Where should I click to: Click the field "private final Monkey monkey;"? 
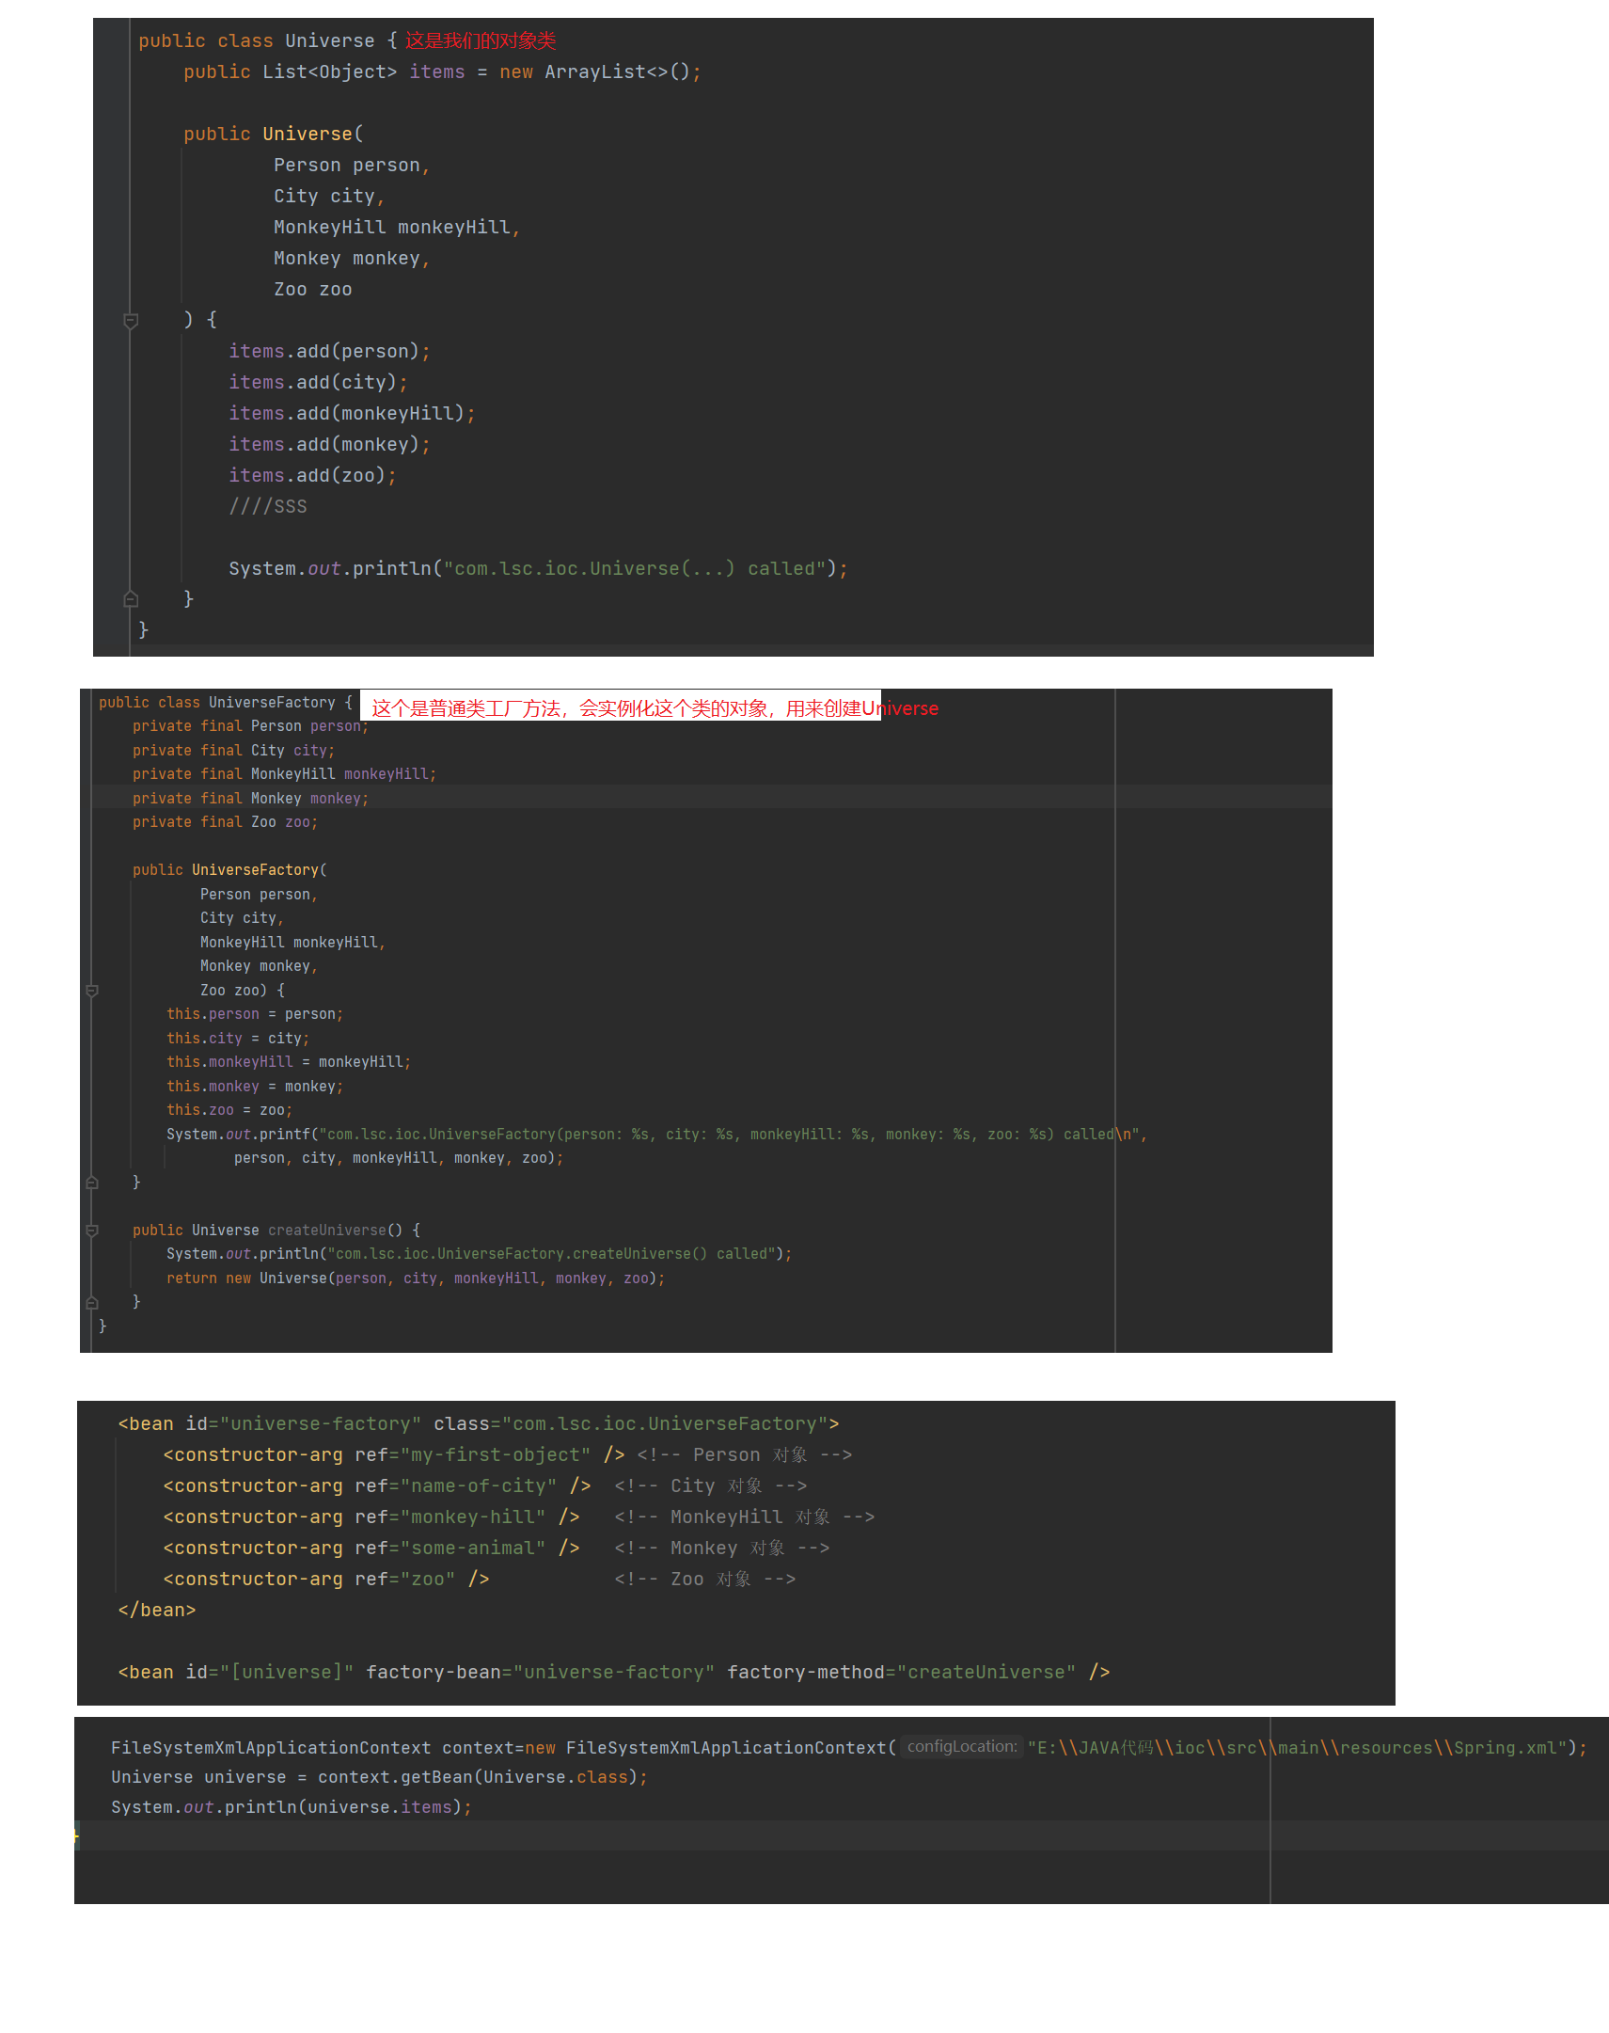250,799
